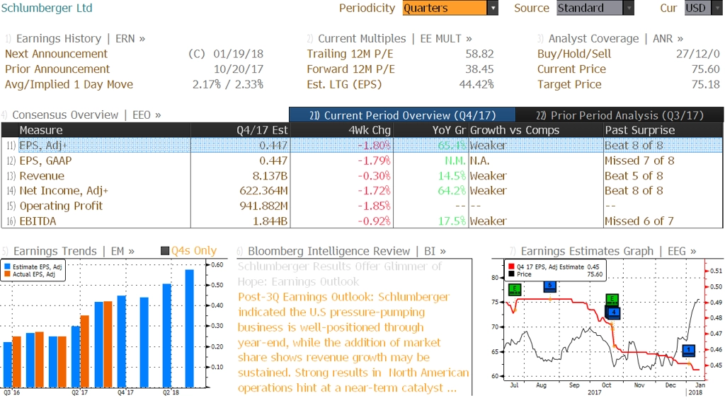Open the Periodicity Quarters dropdown
The width and height of the screenshot is (725, 398).
450,8
